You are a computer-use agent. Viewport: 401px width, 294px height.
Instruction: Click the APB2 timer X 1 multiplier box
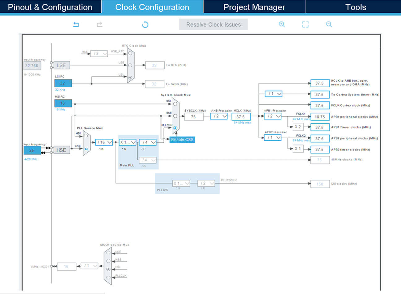click(x=298, y=149)
